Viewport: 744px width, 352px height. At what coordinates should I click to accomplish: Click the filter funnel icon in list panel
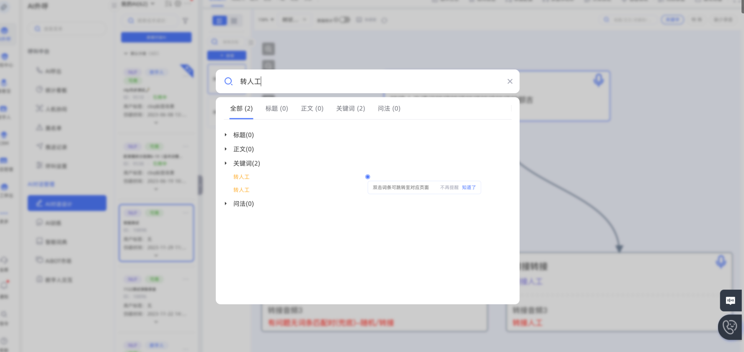coord(185,20)
